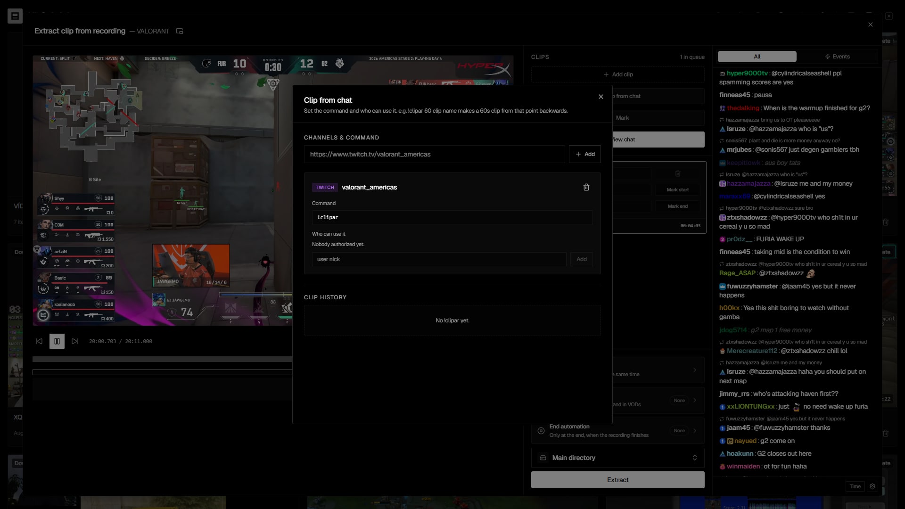Click 'No !clipar yet.' history box
Screen dimensions: 905x509
452,320
